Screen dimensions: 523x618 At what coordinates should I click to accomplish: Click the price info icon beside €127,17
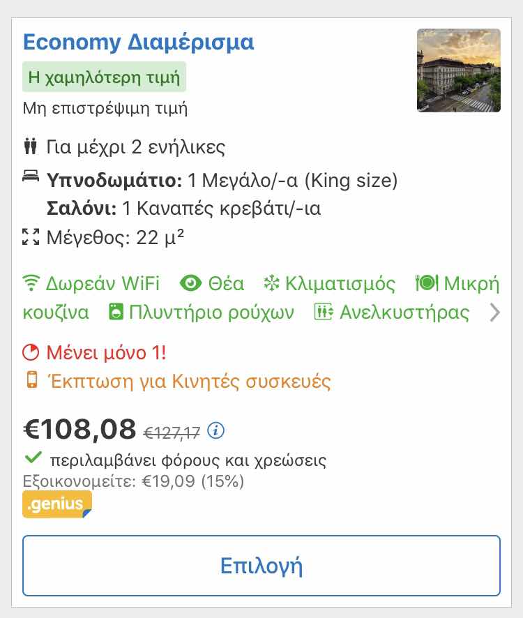click(215, 430)
